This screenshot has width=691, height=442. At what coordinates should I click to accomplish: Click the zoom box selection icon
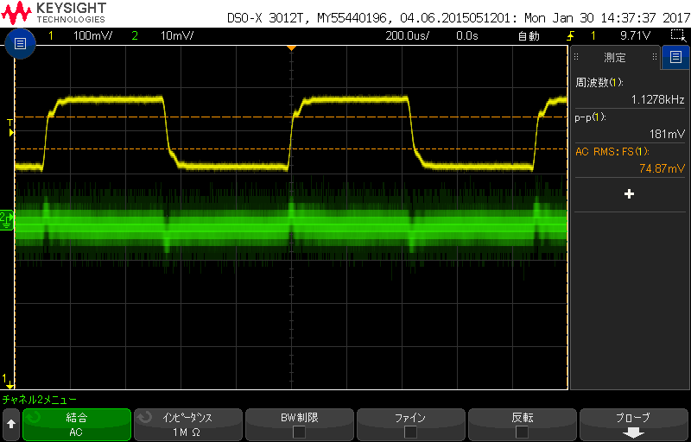678,35
